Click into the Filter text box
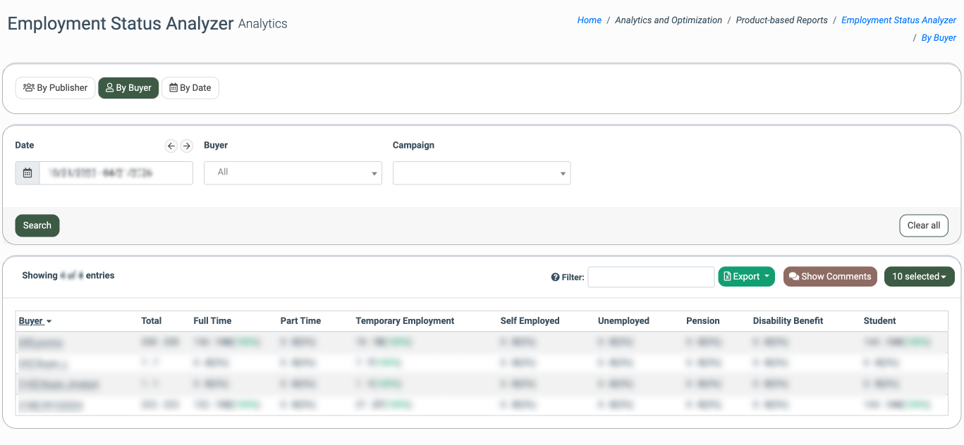Viewport: 964px width, 445px height. [651, 277]
